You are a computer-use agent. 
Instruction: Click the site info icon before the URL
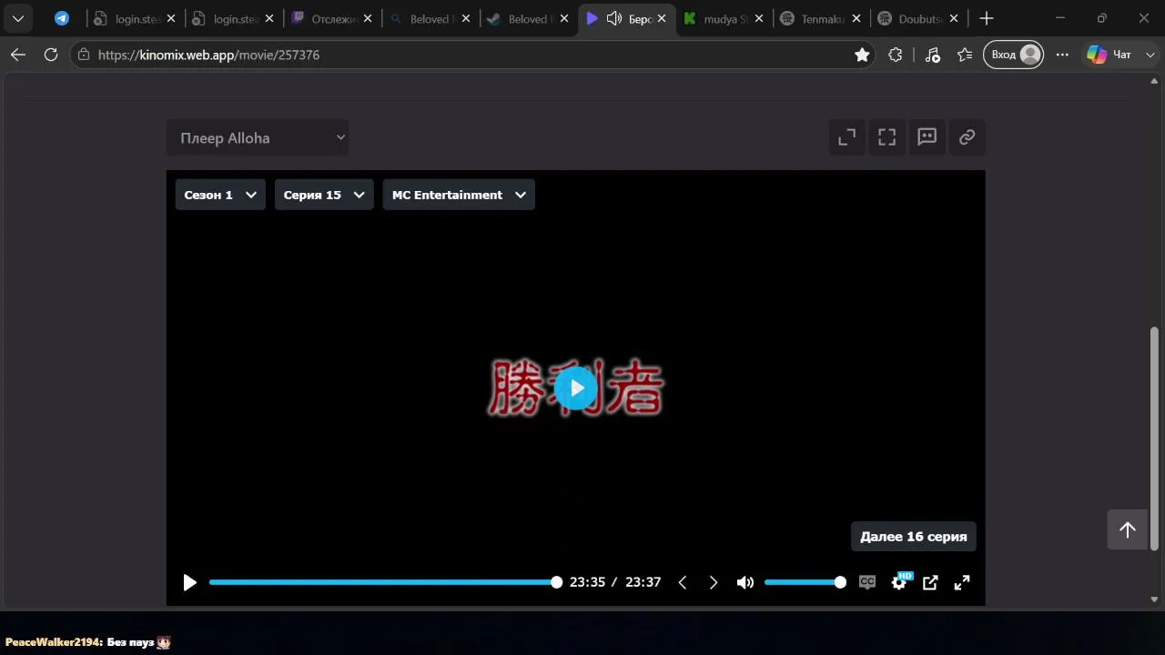click(84, 55)
